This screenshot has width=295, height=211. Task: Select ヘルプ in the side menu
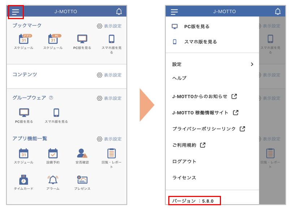pos(179,78)
